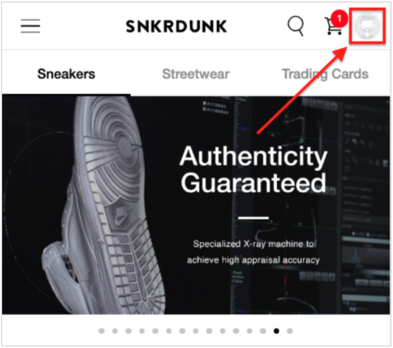The width and height of the screenshot is (393, 348).
Task: Select the eighth carousel slide dot
Action: (x=195, y=331)
